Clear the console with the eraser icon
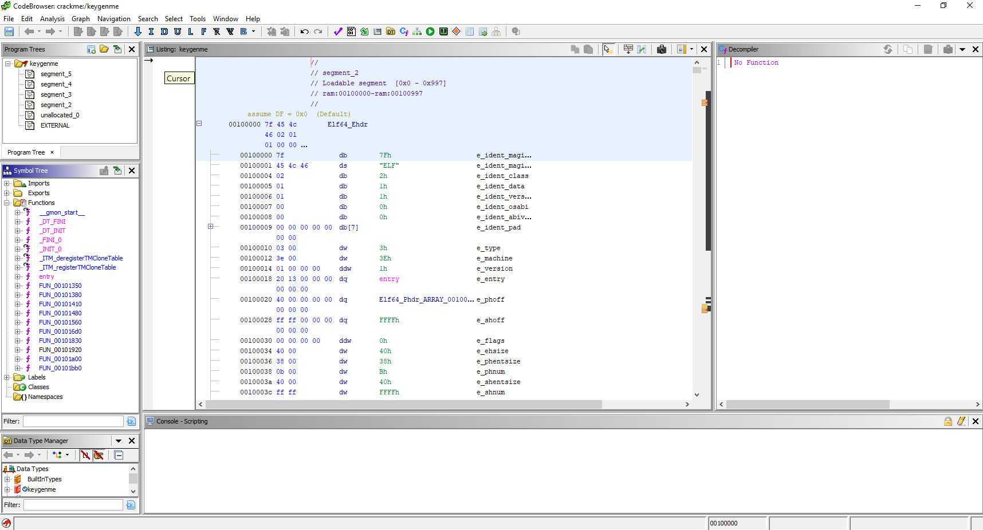Screen dimensions: 983x530 [x=961, y=421]
